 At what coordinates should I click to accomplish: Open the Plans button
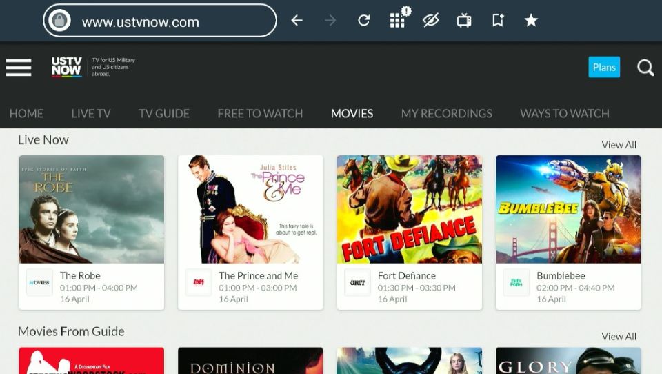pos(604,67)
